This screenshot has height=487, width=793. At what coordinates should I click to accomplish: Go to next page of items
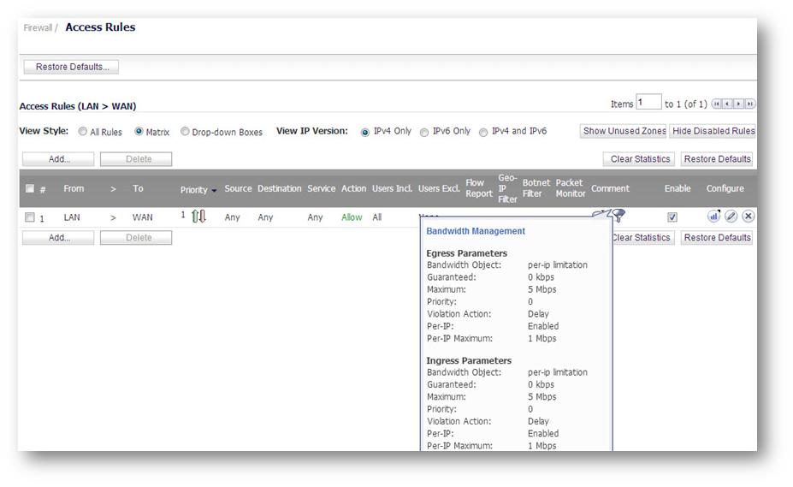tap(739, 104)
